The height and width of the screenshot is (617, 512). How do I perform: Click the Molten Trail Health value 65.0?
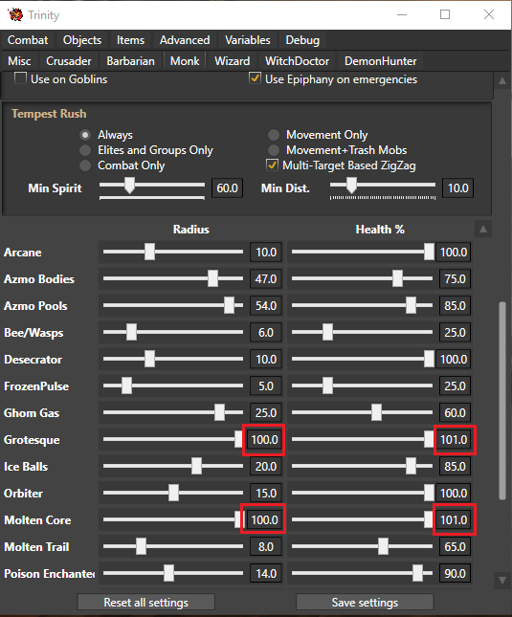click(455, 546)
